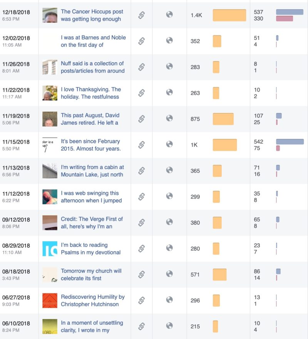
Task: Open 'Credit: The Verge First of all' post
Action: click(92, 222)
